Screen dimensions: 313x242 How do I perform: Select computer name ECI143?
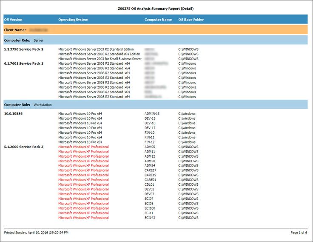pyautogui.click(x=150, y=218)
